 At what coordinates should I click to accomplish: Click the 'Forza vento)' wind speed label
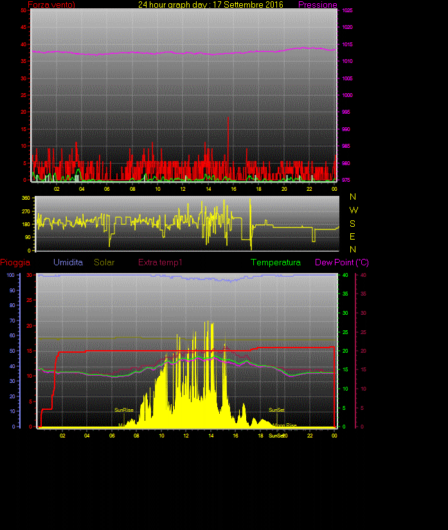click(51, 4)
